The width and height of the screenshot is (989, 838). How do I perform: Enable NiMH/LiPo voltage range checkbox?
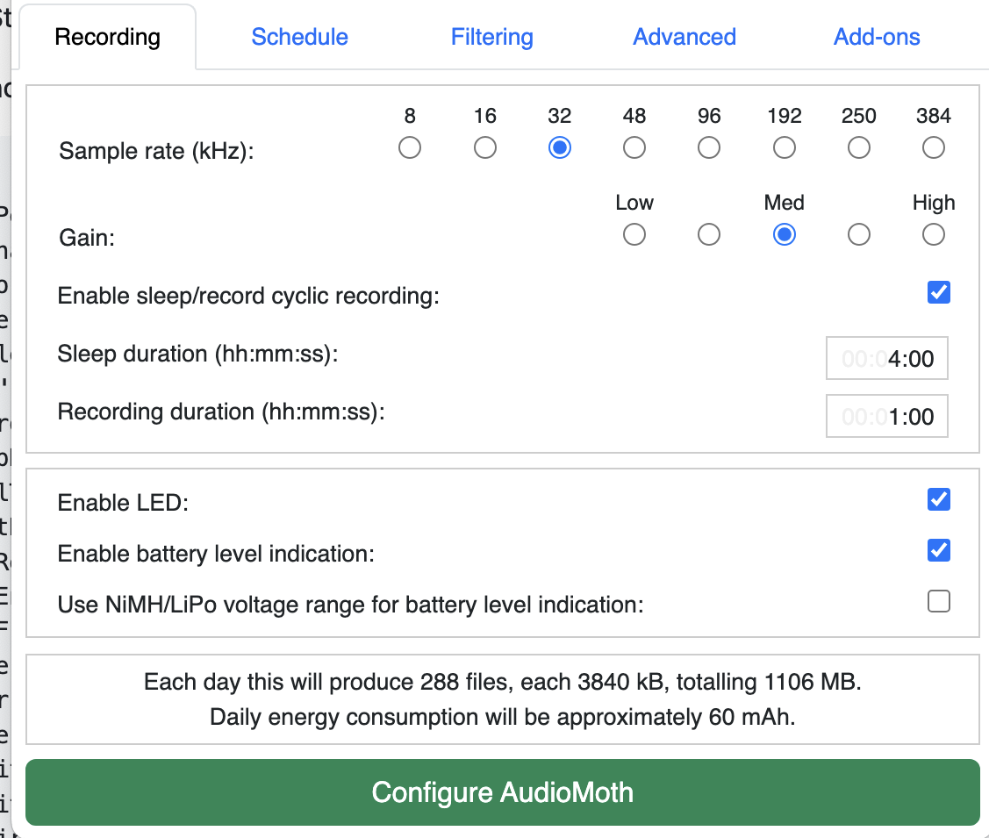(939, 602)
